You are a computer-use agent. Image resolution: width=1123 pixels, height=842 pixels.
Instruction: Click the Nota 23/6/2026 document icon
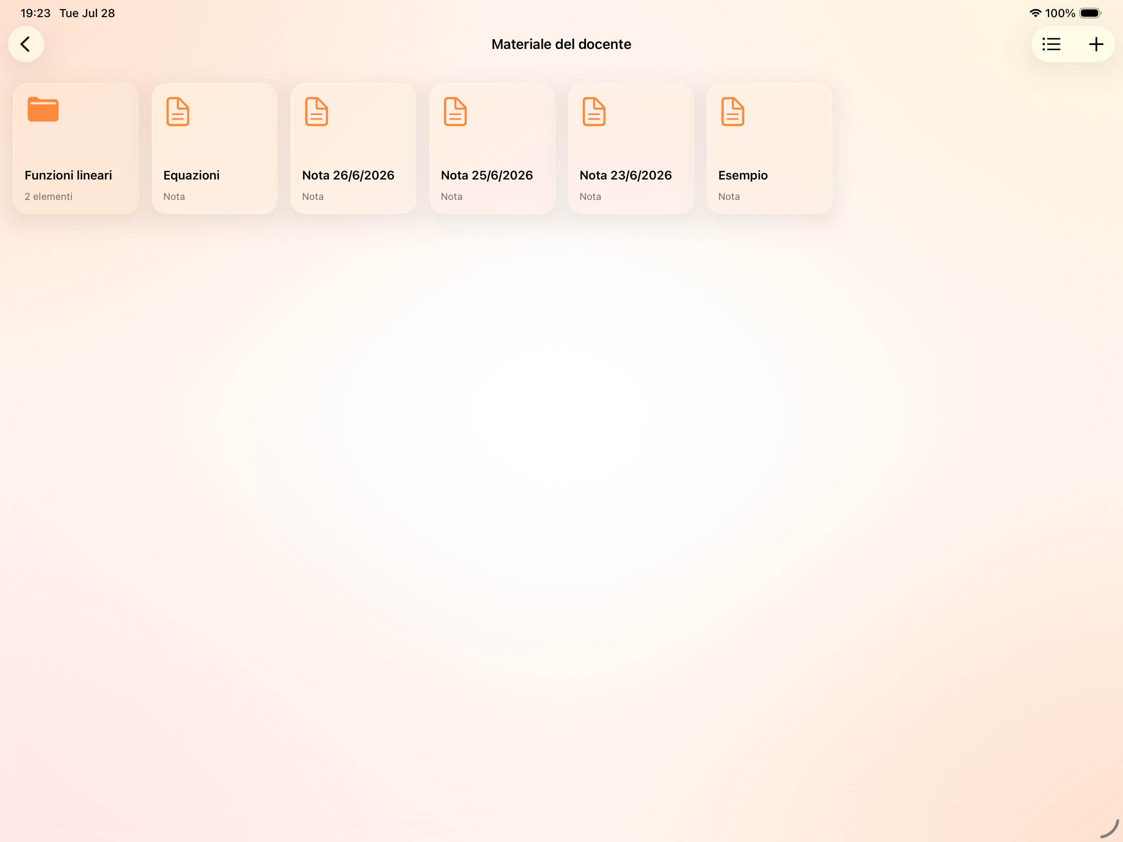tap(594, 111)
